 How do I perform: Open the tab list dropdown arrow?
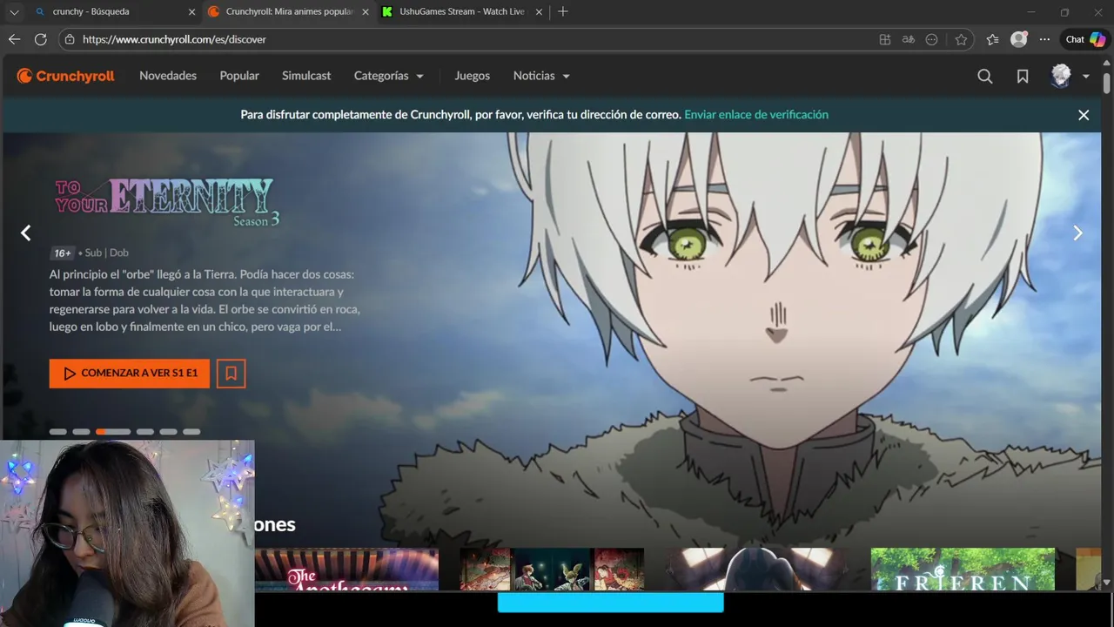[x=13, y=12]
